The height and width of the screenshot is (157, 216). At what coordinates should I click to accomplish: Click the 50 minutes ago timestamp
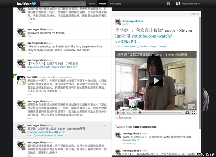[129, 144]
